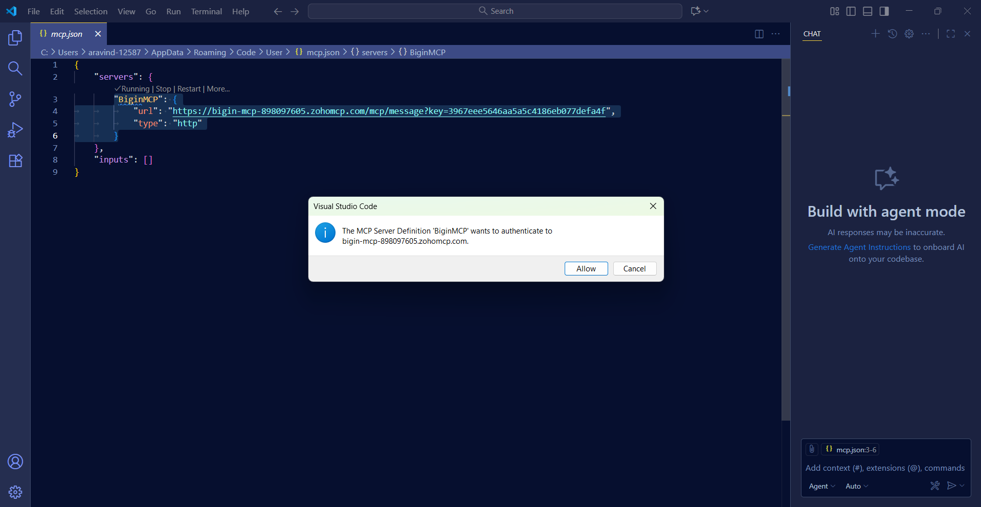Open chat settings gear

(909, 34)
